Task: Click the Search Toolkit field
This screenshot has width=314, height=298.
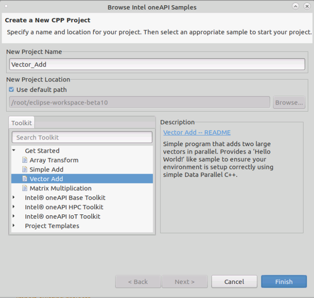Action: pyautogui.click(x=82, y=137)
